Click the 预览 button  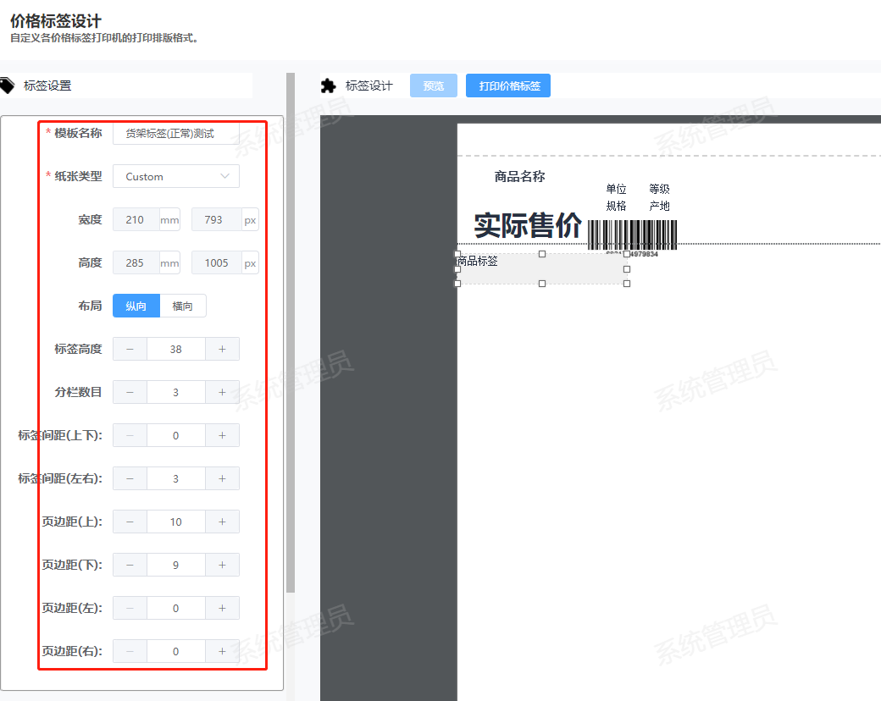pyautogui.click(x=434, y=86)
